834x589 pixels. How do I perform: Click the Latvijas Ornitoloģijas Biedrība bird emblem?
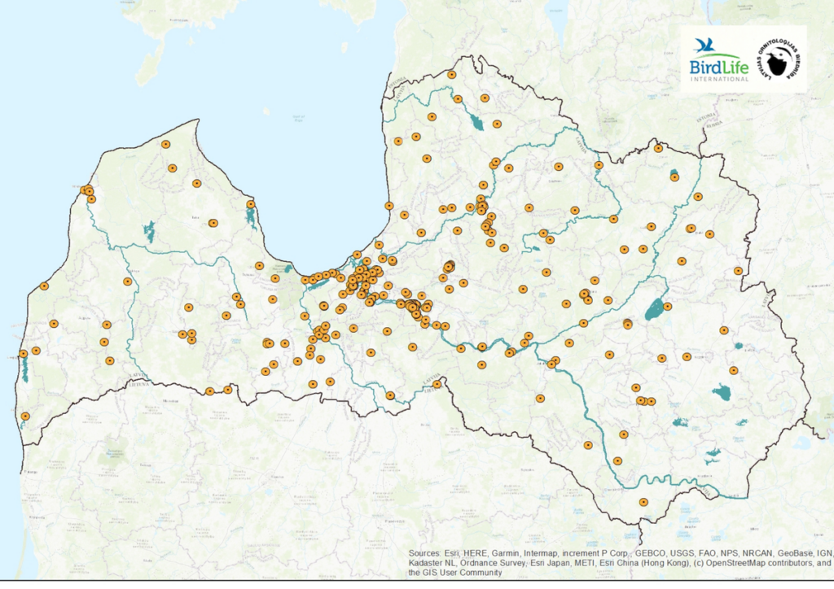778,60
